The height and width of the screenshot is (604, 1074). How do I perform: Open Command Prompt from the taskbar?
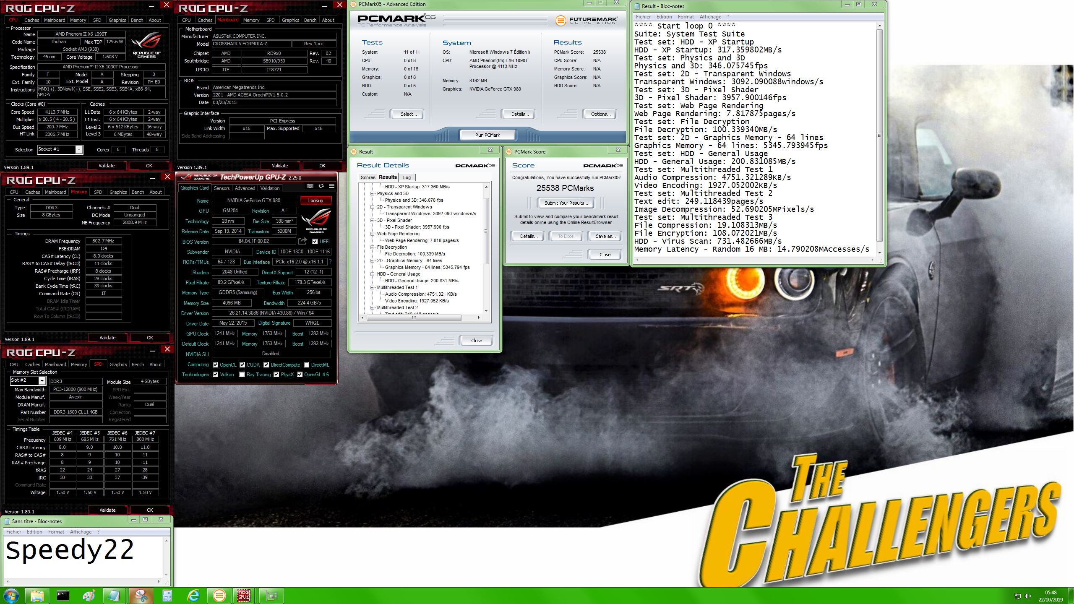[63, 596]
